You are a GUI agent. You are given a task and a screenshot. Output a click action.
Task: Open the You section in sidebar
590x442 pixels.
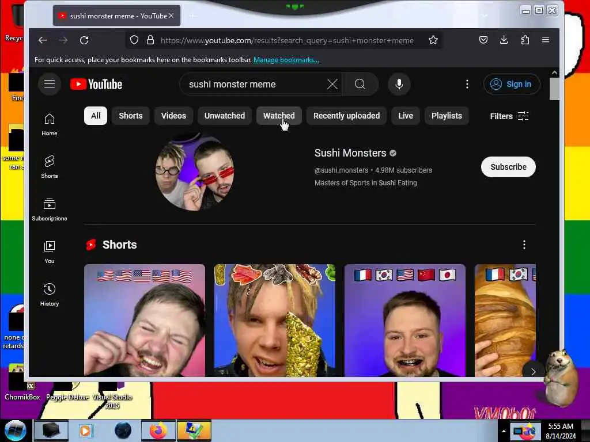[x=50, y=252]
